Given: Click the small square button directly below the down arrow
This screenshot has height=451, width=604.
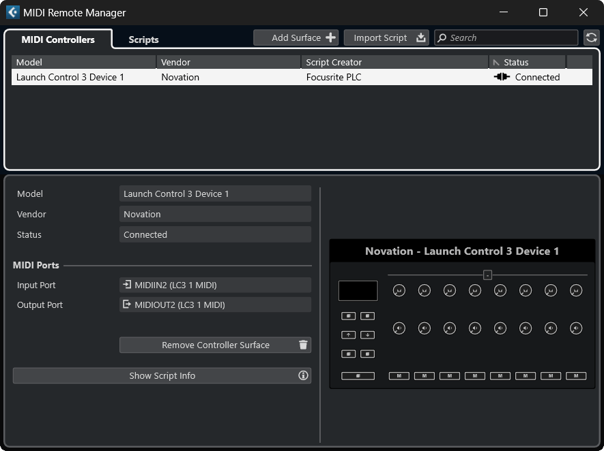Looking at the screenshot, I should (x=367, y=354).
